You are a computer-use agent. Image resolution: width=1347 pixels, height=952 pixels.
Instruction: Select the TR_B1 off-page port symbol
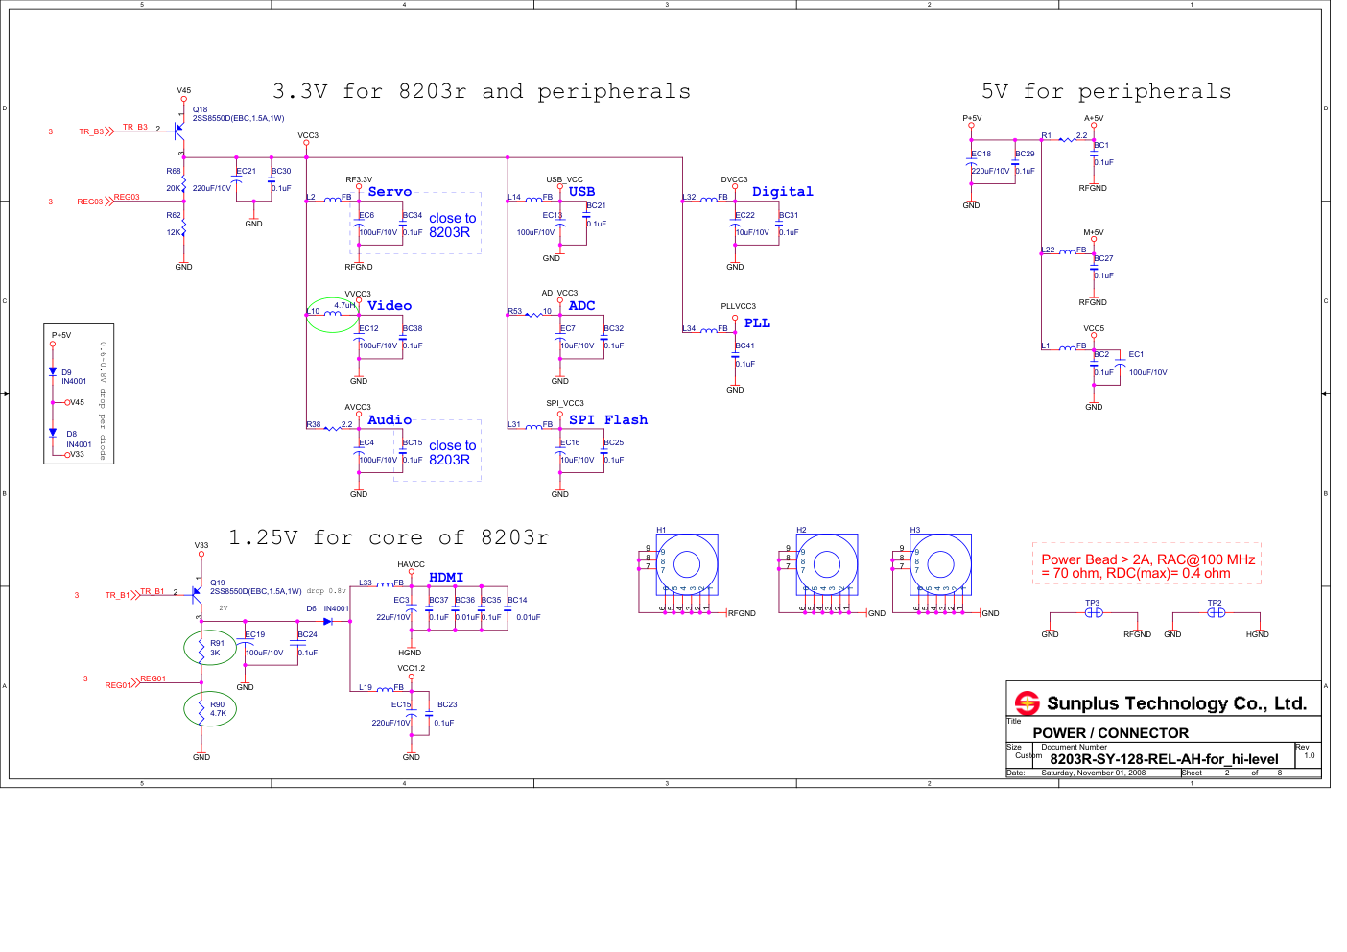[135, 595]
